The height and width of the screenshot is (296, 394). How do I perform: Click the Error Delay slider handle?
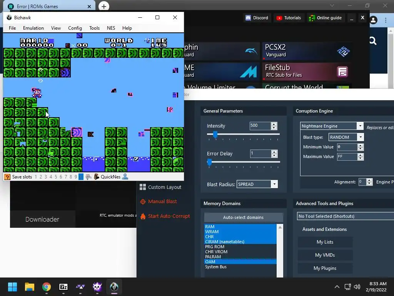209,162
